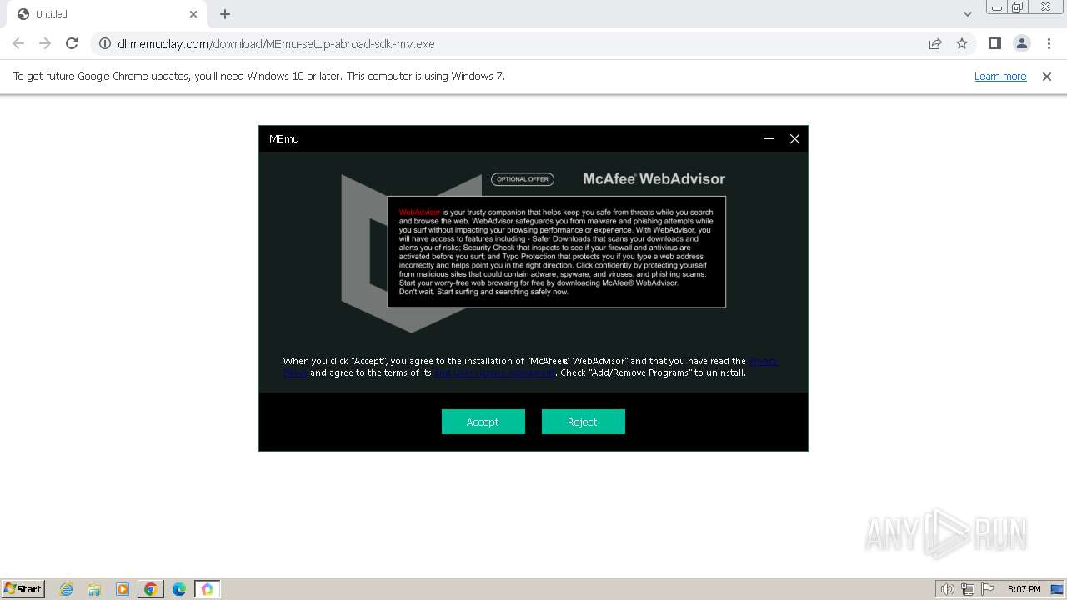Switch to Google Chrome in the taskbar
The height and width of the screenshot is (600, 1067).
point(151,589)
